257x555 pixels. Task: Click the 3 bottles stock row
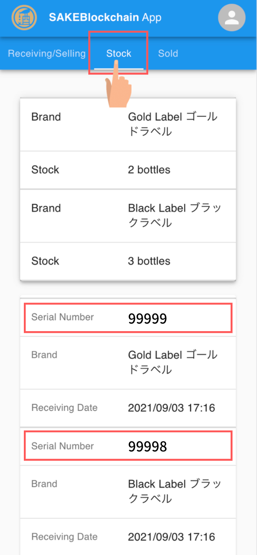coord(128,261)
